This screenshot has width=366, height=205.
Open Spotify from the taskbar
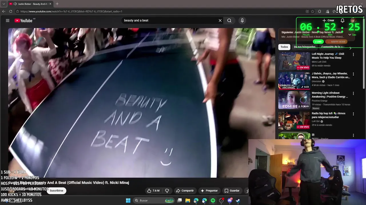(213, 200)
